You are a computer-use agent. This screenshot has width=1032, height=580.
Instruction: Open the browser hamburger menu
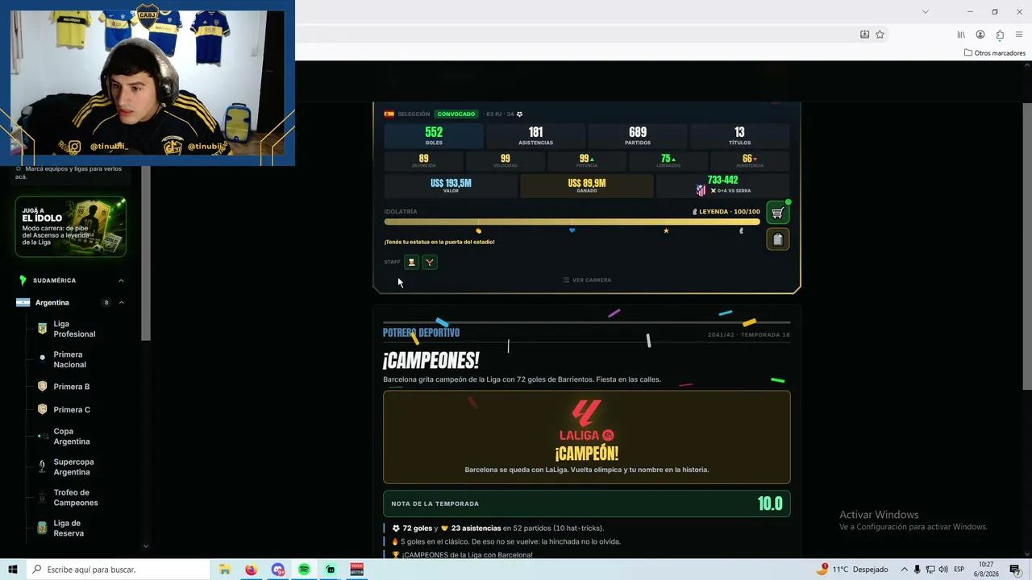click(x=1019, y=35)
